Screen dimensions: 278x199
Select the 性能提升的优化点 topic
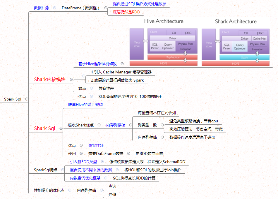point(49,190)
